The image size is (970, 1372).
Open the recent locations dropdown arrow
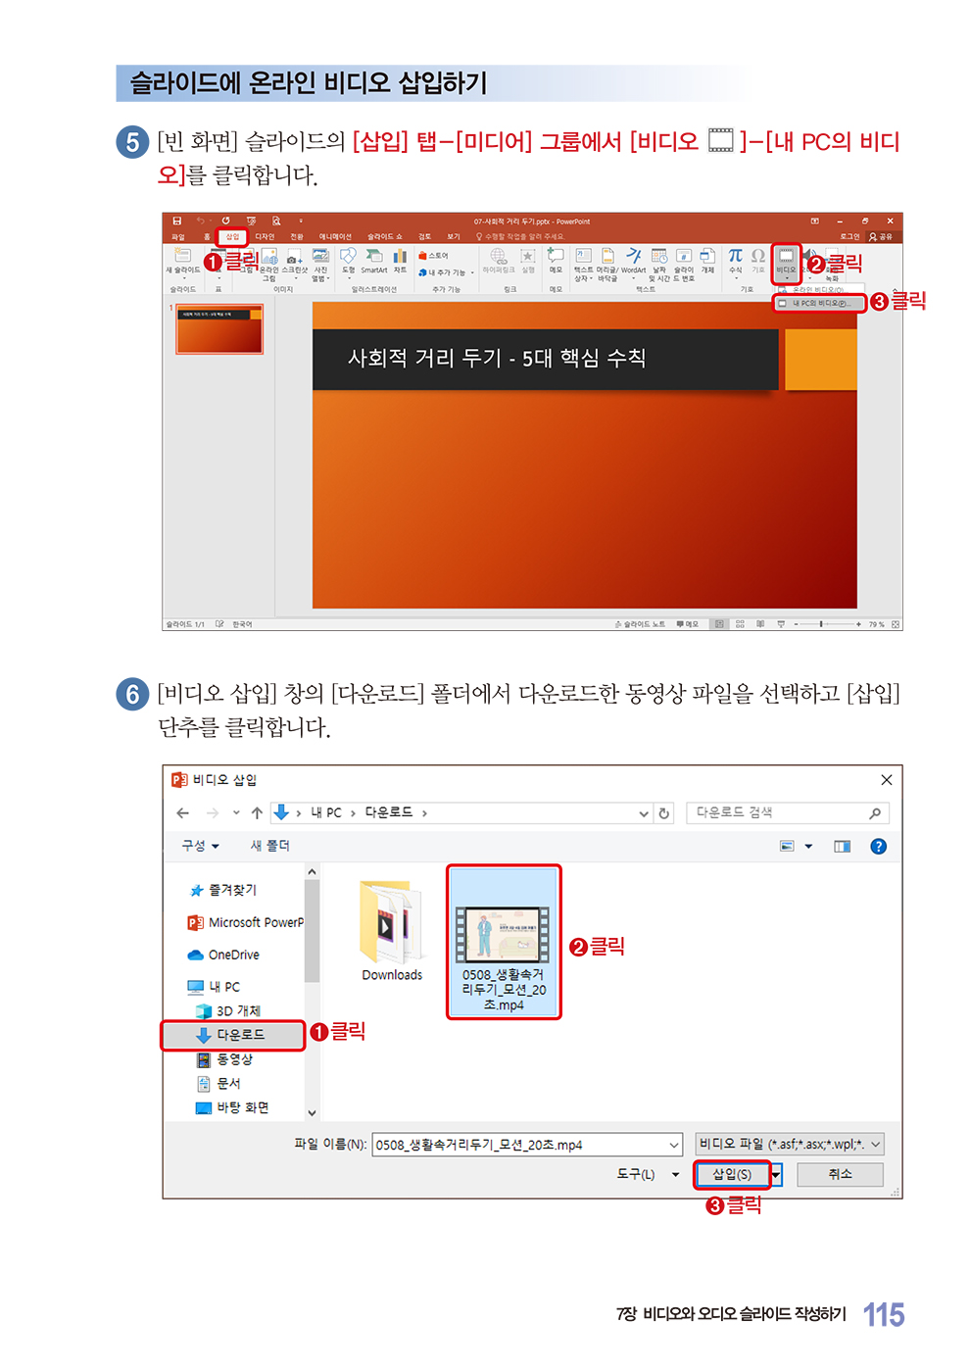[236, 813]
